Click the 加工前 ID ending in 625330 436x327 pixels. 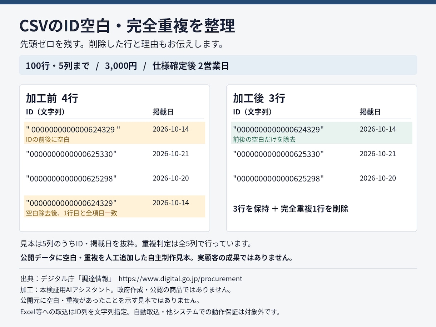(71, 154)
